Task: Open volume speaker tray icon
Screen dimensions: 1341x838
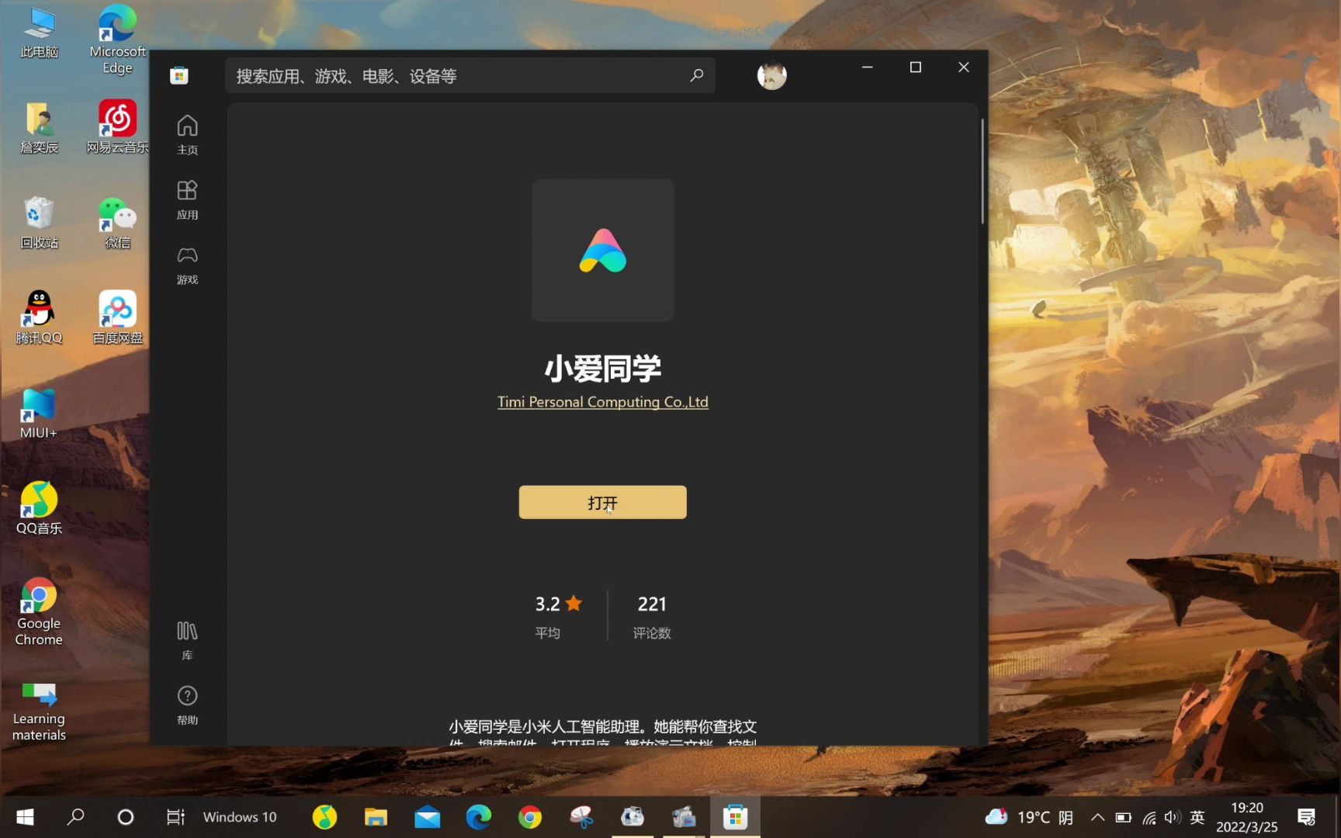Action: coord(1173,817)
